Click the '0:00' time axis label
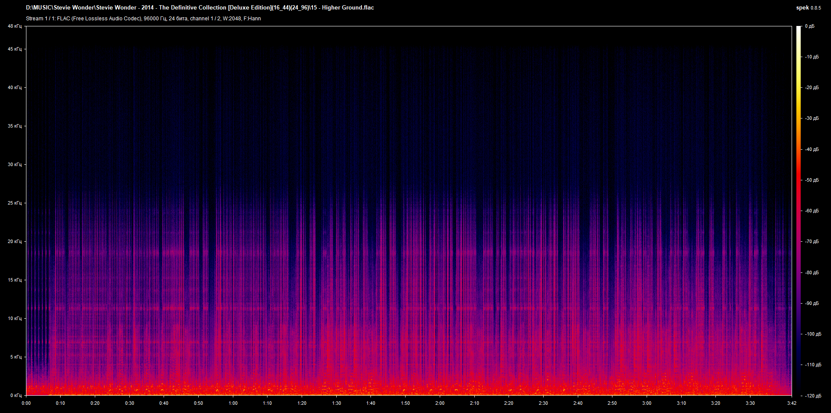This screenshot has height=413, width=831. pyautogui.click(x=26, y=403)
